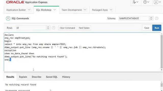Click the up-arrow icon beside SQL Commands
Viewport: 163px width, 91px height.
[8, 18]
